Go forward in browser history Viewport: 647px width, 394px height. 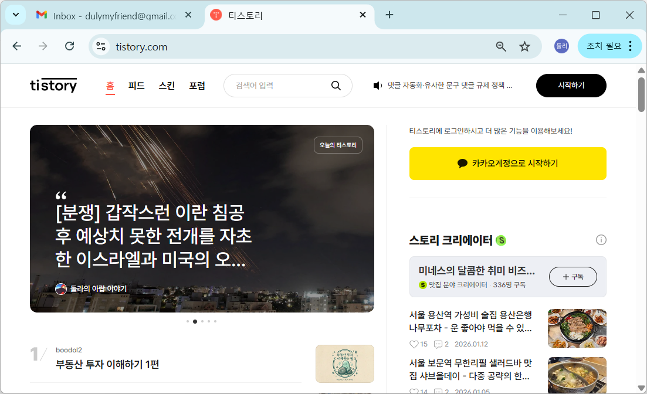point(43,46)
